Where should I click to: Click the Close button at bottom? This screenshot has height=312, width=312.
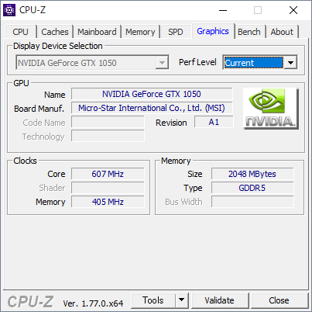[x=279, y=300]
